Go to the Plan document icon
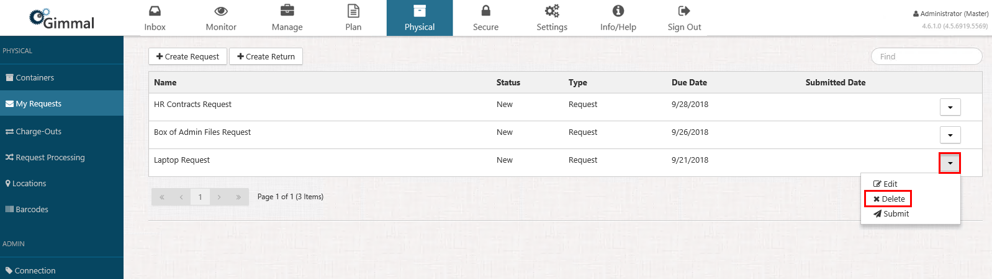Image resolution: width=992 pixels, height=279 pixels. (x=353, y=11)
